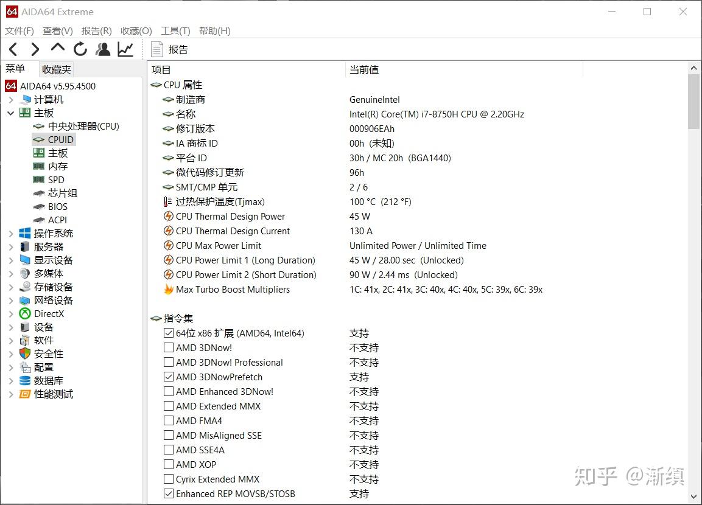
Task: Collapse the 主板 tree branch
Action: click(10, 113)
